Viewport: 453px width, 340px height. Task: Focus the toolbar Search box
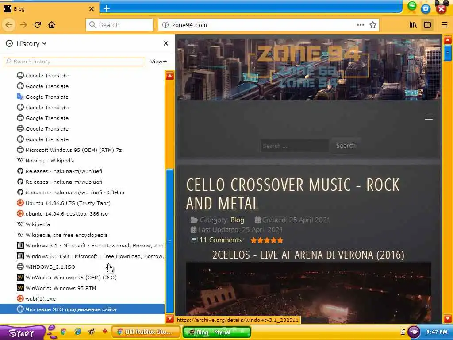click(119, 25)
